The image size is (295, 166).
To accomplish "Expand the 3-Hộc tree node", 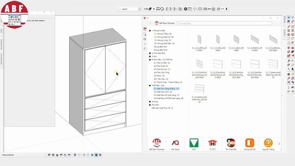I will [x=150, y=56].
